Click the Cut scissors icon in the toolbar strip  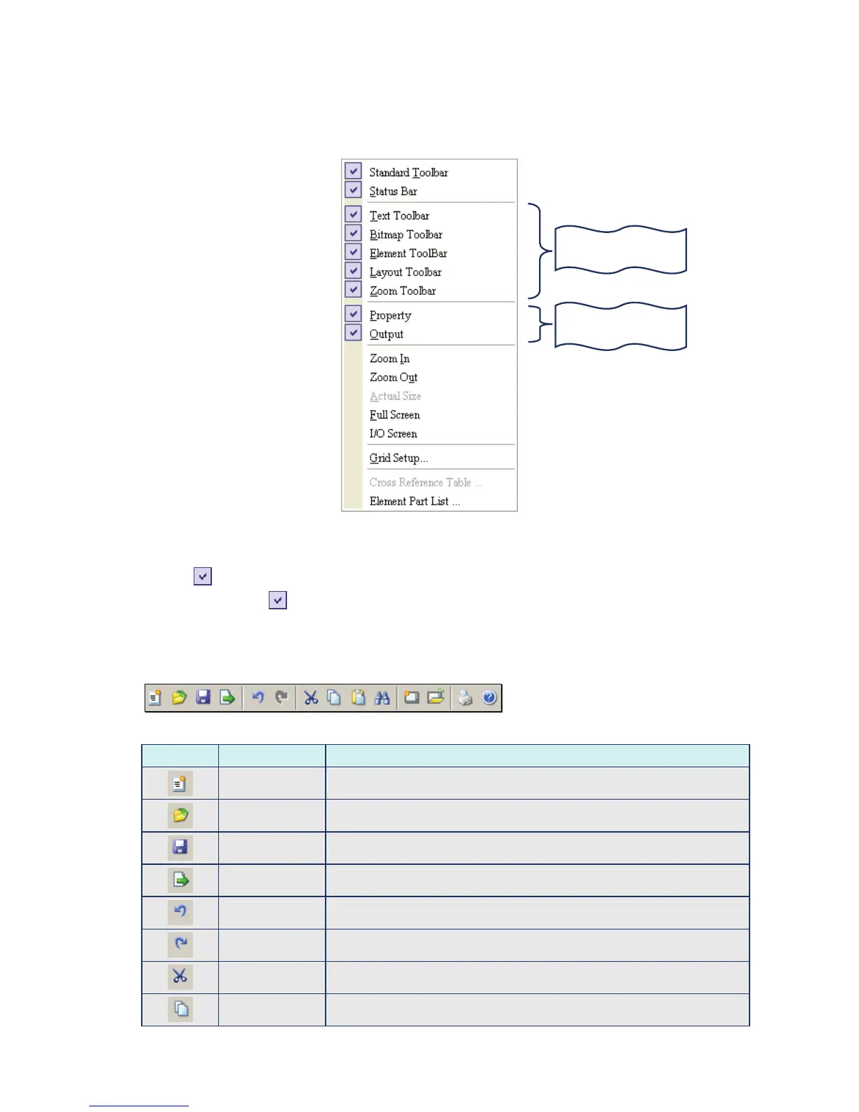coord(311,698)
